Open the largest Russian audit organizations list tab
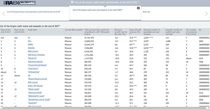 click(x=34, y=12)
